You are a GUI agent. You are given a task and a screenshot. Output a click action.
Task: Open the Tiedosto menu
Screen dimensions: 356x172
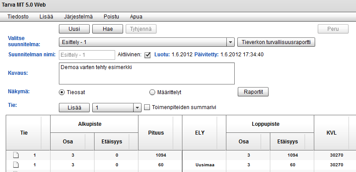point(18,17)
